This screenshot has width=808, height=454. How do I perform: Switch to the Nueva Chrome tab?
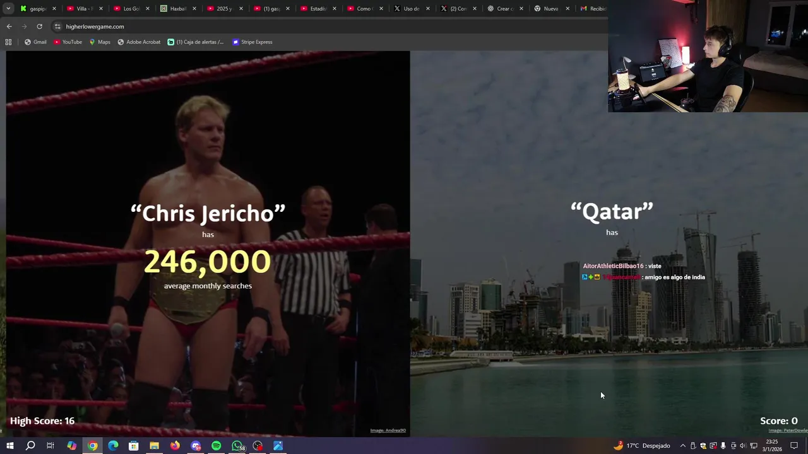[x=551, y=9]
